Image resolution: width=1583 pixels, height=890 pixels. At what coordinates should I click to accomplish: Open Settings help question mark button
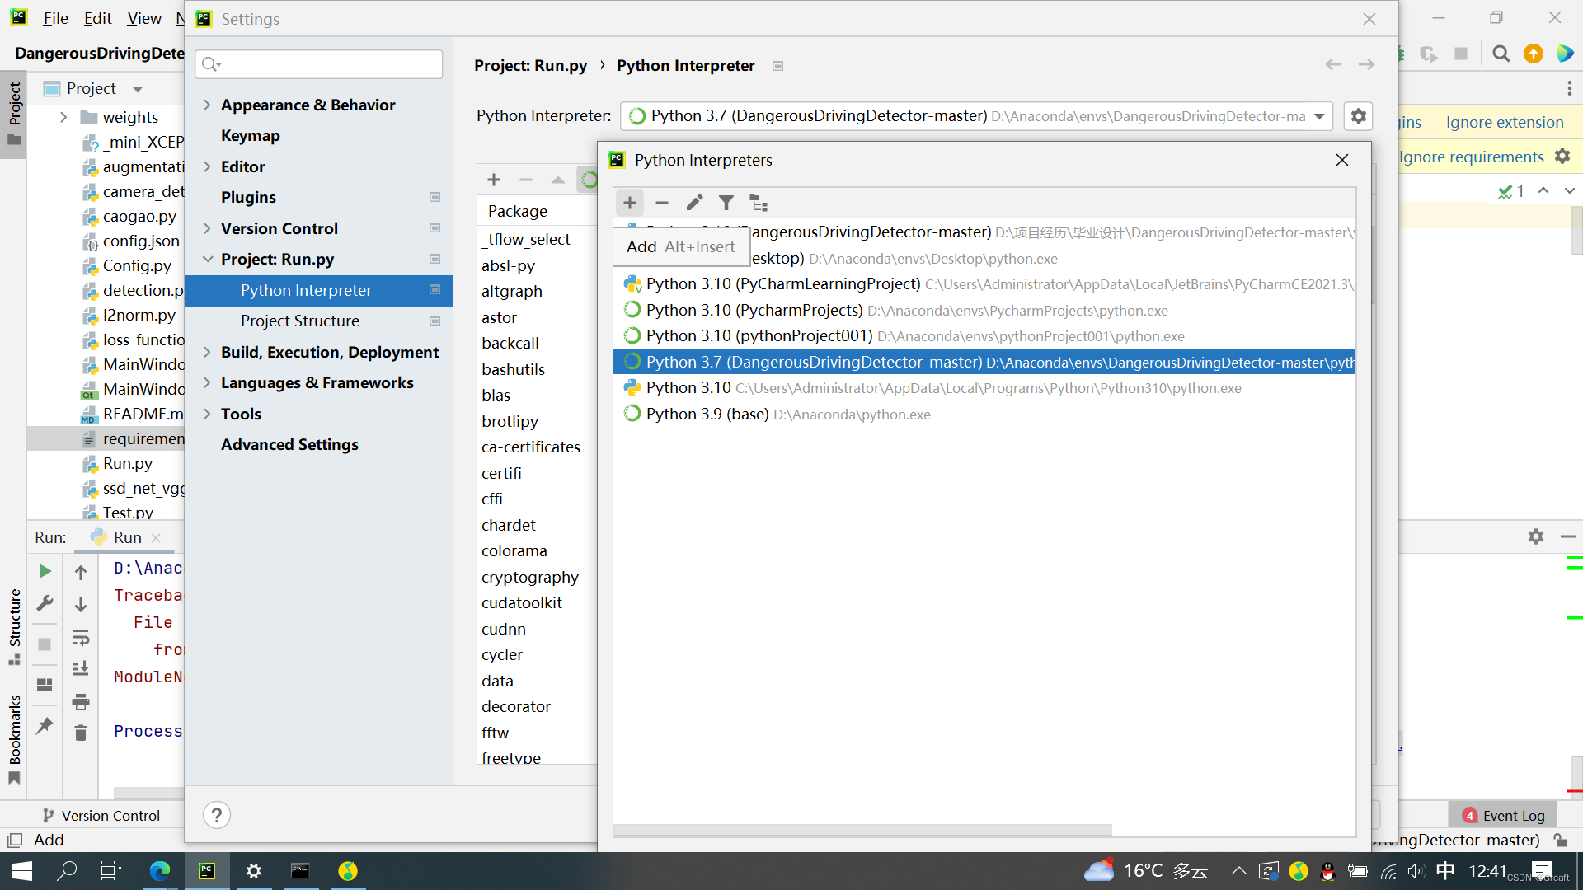pos(217,815)
